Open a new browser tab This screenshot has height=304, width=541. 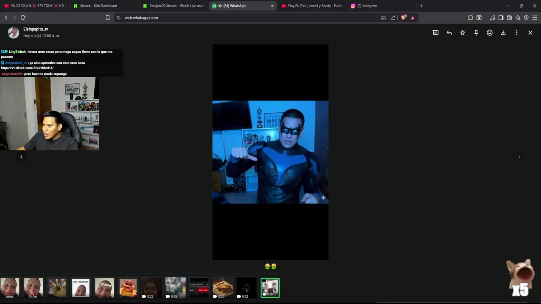pos(421,6)
